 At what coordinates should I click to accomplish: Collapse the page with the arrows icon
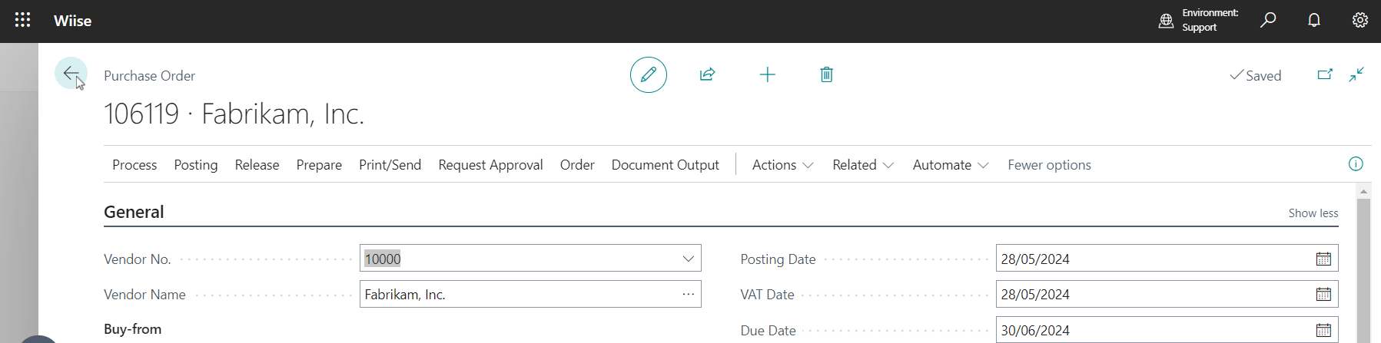tap(1356, 74)
